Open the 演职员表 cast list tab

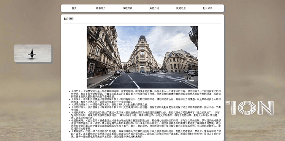(128, 8)
